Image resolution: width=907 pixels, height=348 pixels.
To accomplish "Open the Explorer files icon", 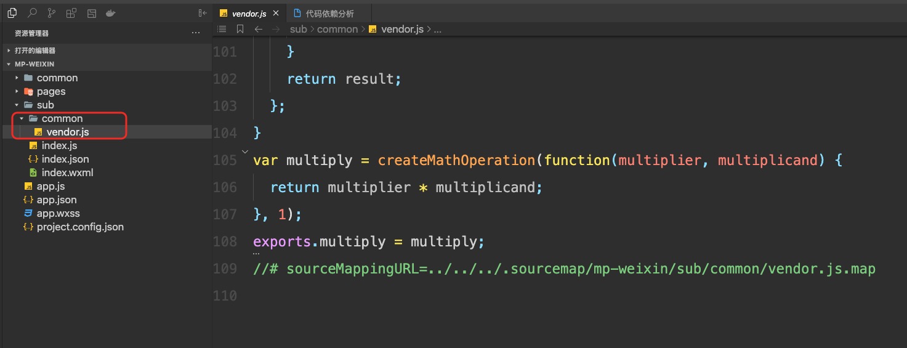I will click(12, 13).
